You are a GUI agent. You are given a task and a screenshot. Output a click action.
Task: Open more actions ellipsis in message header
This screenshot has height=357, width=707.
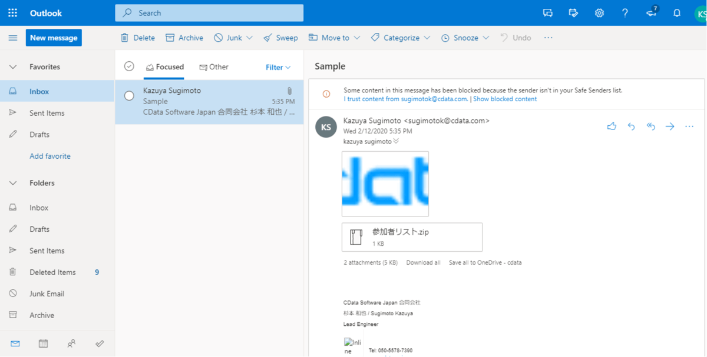pos(689,126)
